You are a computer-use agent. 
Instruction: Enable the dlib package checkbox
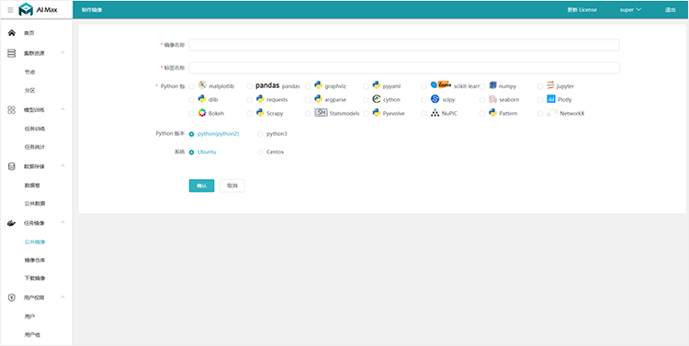click(x=191, y=100)
